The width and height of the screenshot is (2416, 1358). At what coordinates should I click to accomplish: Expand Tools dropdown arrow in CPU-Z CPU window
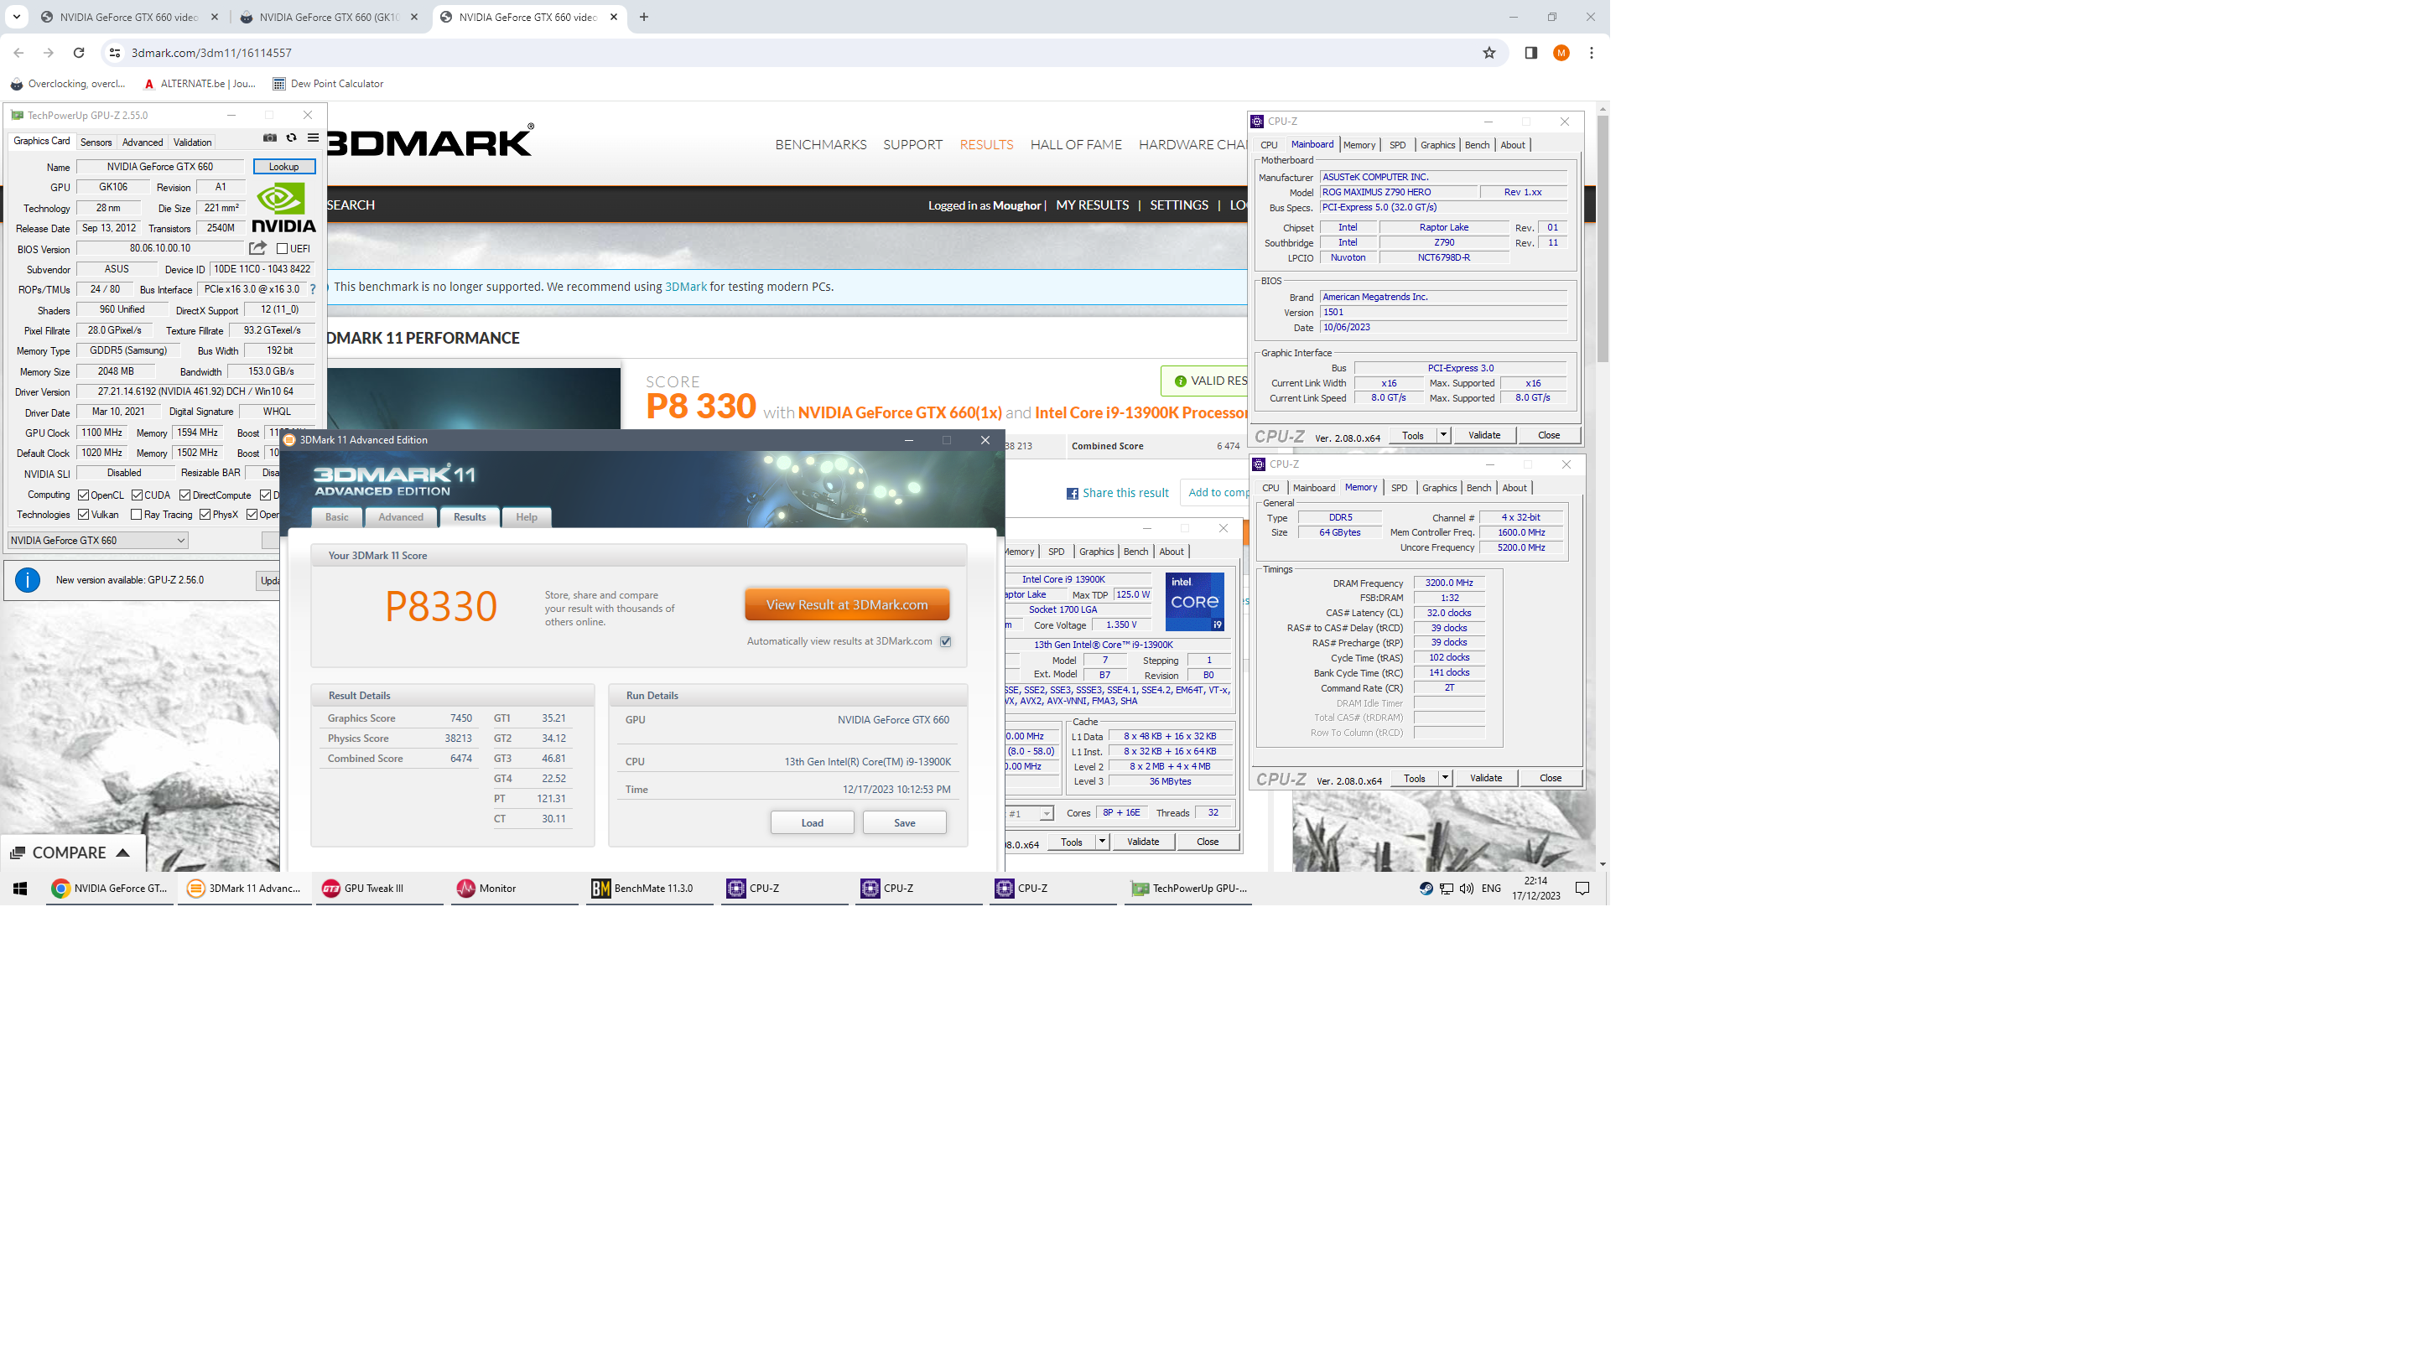point(1102,842)
